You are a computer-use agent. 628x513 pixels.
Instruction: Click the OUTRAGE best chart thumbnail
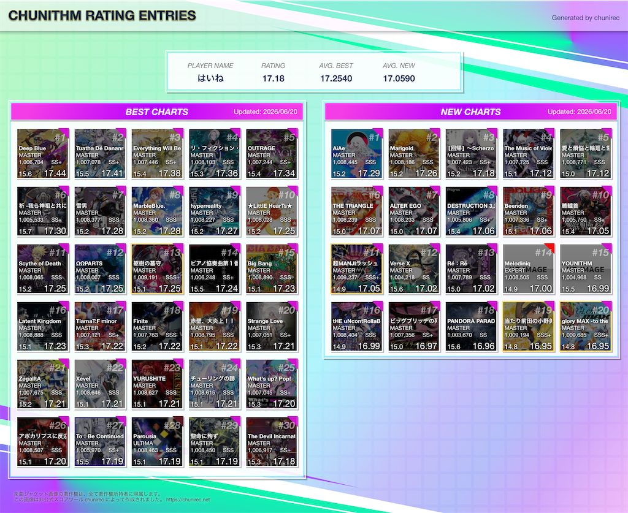point(272,154)
